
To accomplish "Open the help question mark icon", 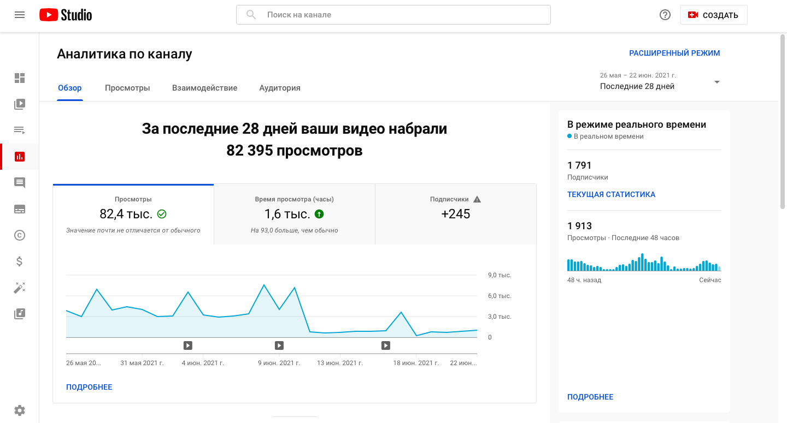I will [x=665, y=15].
